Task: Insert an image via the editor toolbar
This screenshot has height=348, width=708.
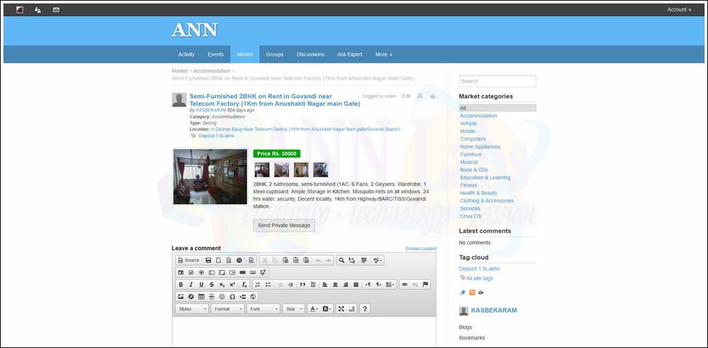Action: click(181, 297)
